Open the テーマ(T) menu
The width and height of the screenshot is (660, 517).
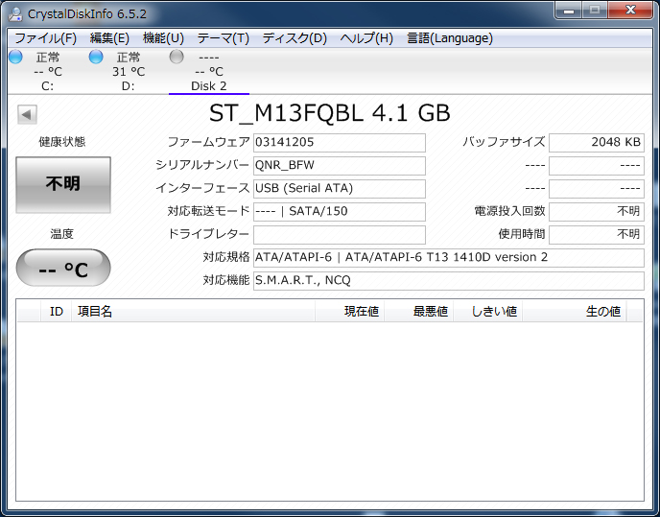224,38
